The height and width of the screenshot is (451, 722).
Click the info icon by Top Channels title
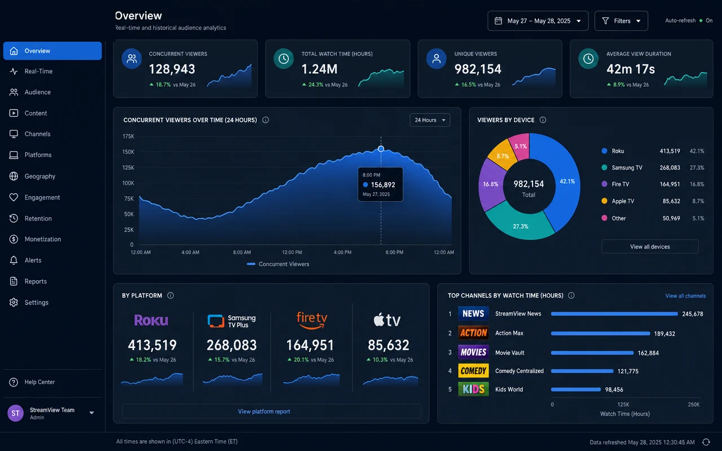pos(571,295)
